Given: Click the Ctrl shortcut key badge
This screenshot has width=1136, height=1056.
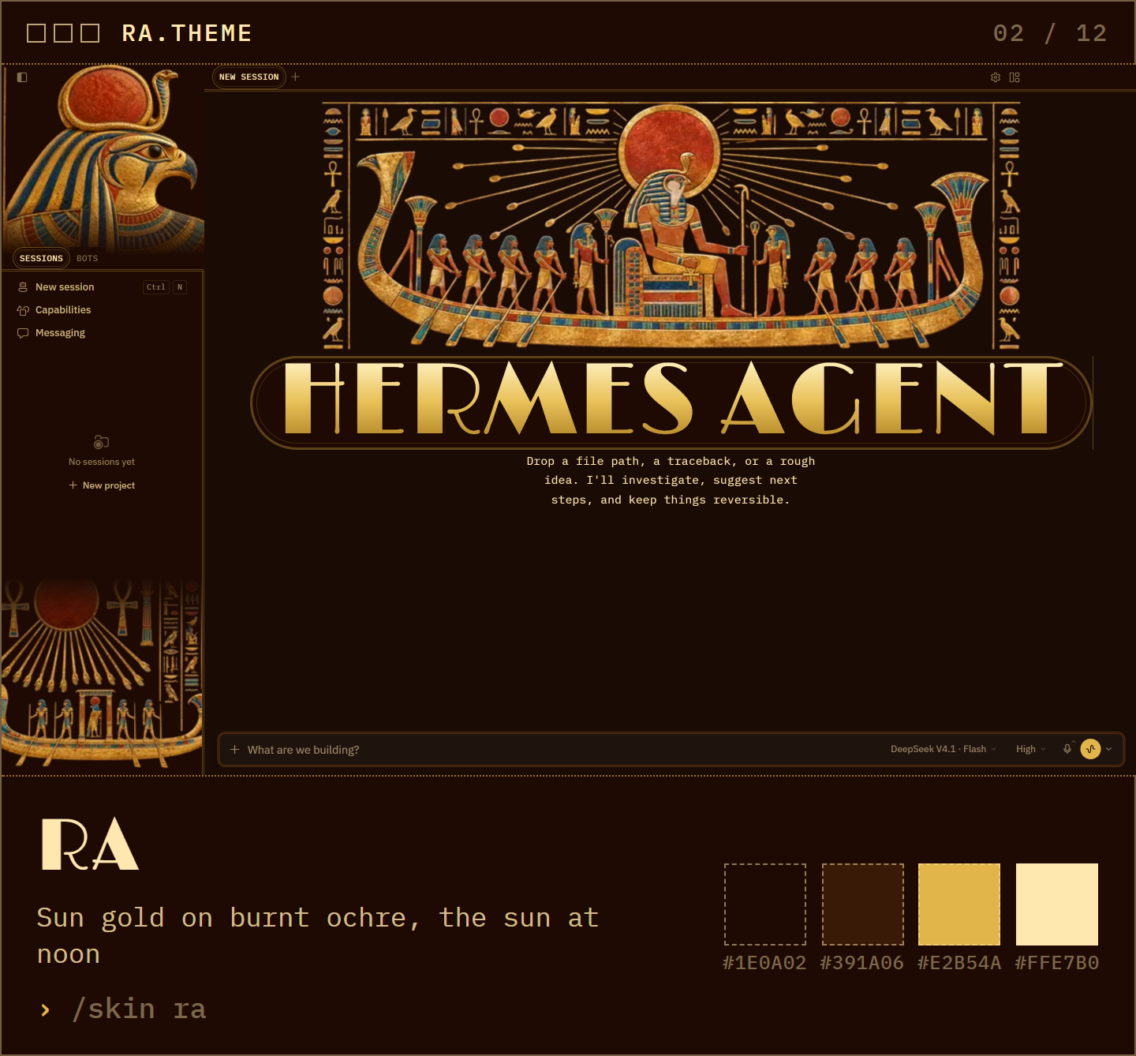Looking at the screenshot, I should point(156,287).
